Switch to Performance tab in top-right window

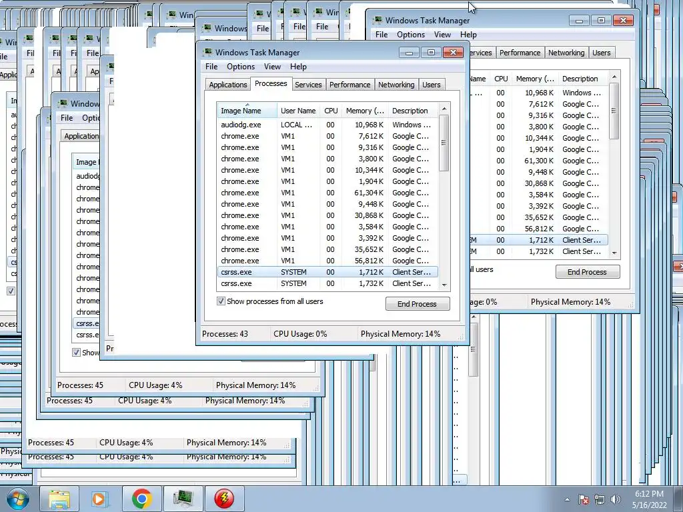(520, 53)
